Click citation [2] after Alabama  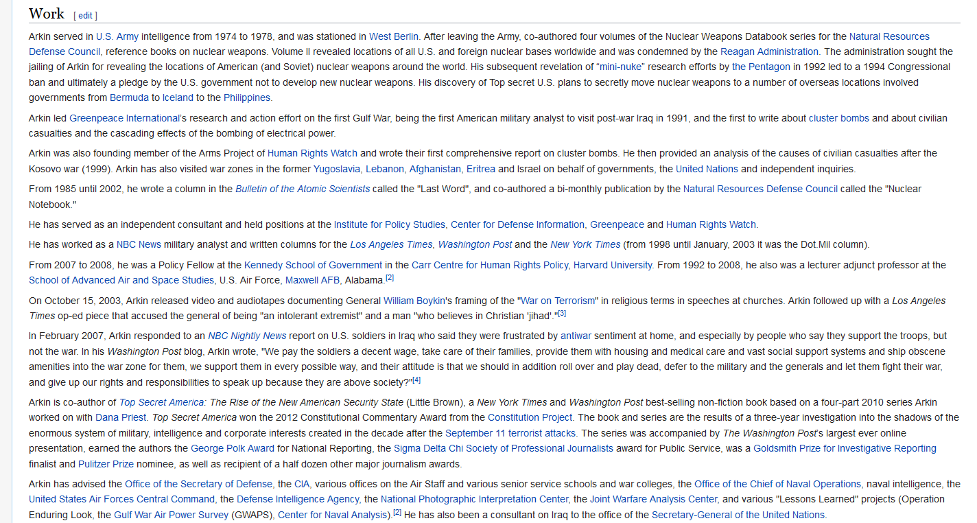click(x=390, y=277)
